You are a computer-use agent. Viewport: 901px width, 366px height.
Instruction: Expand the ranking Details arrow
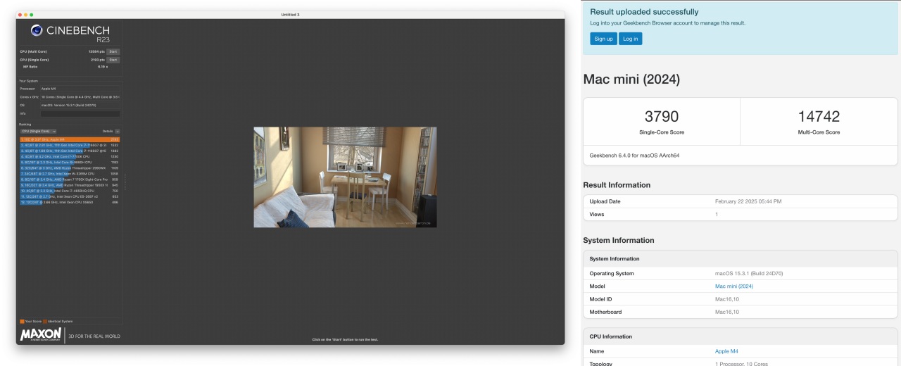coord(117,131)
